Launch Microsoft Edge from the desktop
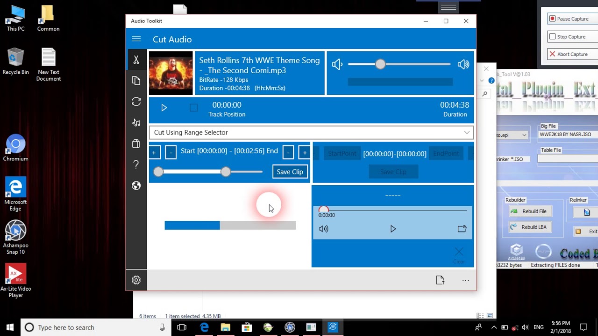598x336 pixels. (x=15, y=194)
